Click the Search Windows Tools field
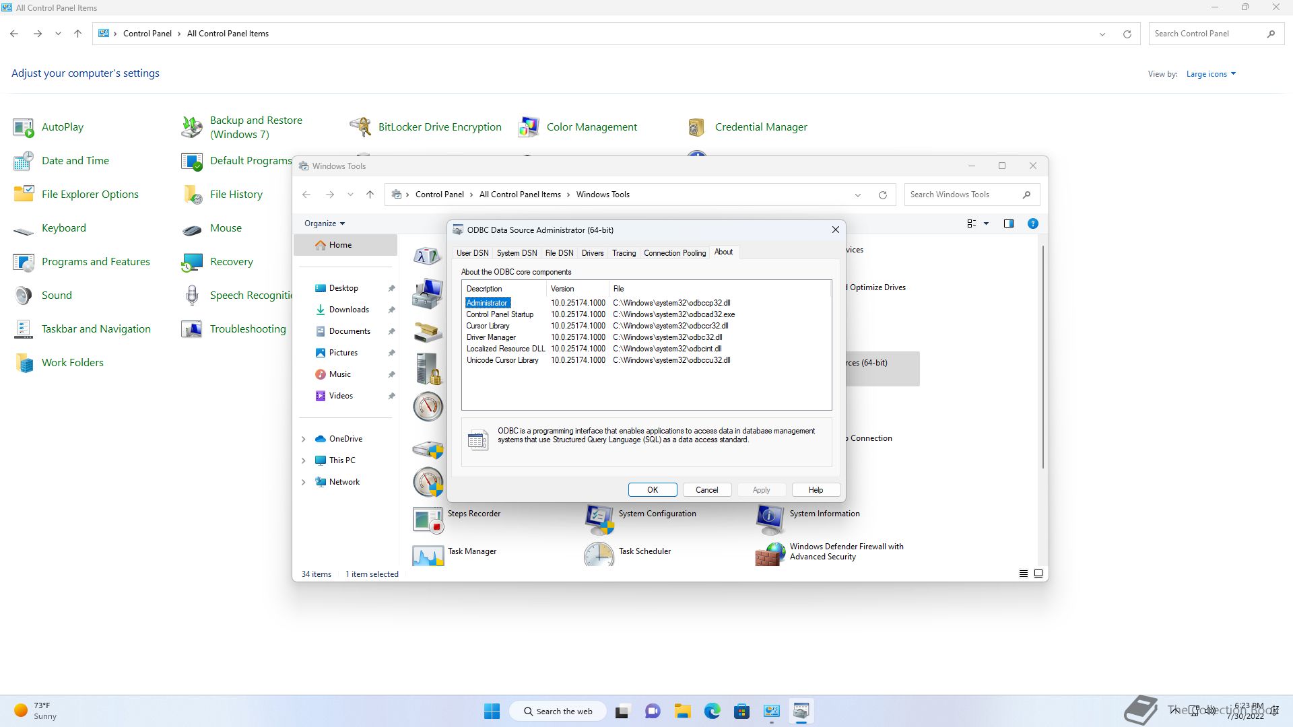Image resolution: width=1293 pixels, height=727 pixels. coord(972,195)
